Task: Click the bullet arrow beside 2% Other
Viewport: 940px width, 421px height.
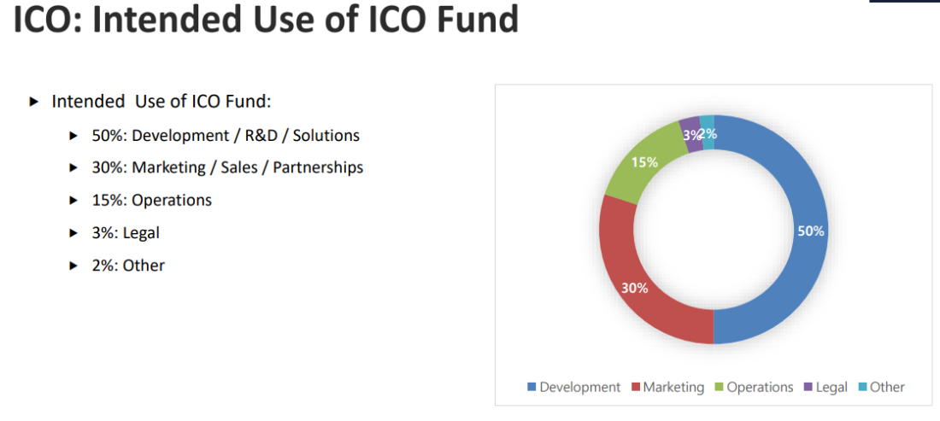Action: 74,266
